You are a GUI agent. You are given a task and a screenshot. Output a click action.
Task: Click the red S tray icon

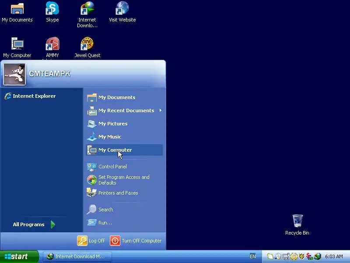309,256
